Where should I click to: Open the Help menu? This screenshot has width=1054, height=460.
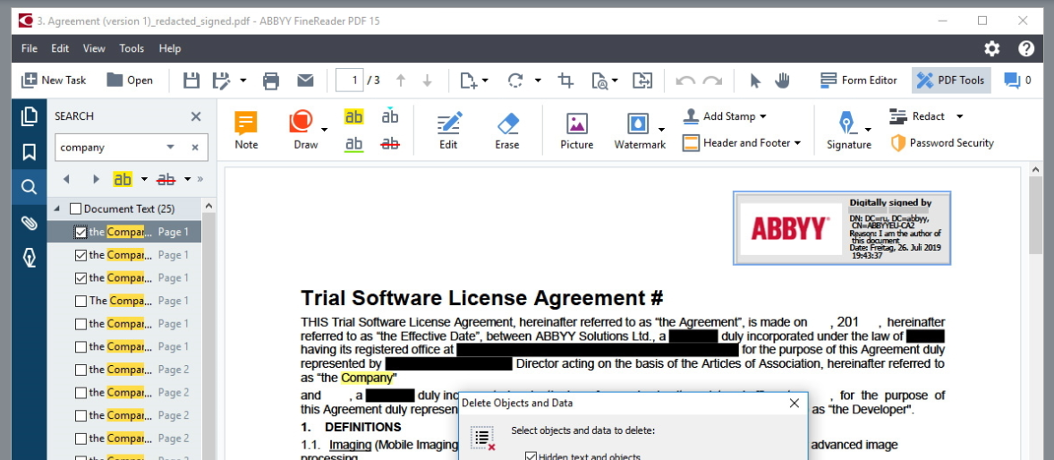point(170,48)
